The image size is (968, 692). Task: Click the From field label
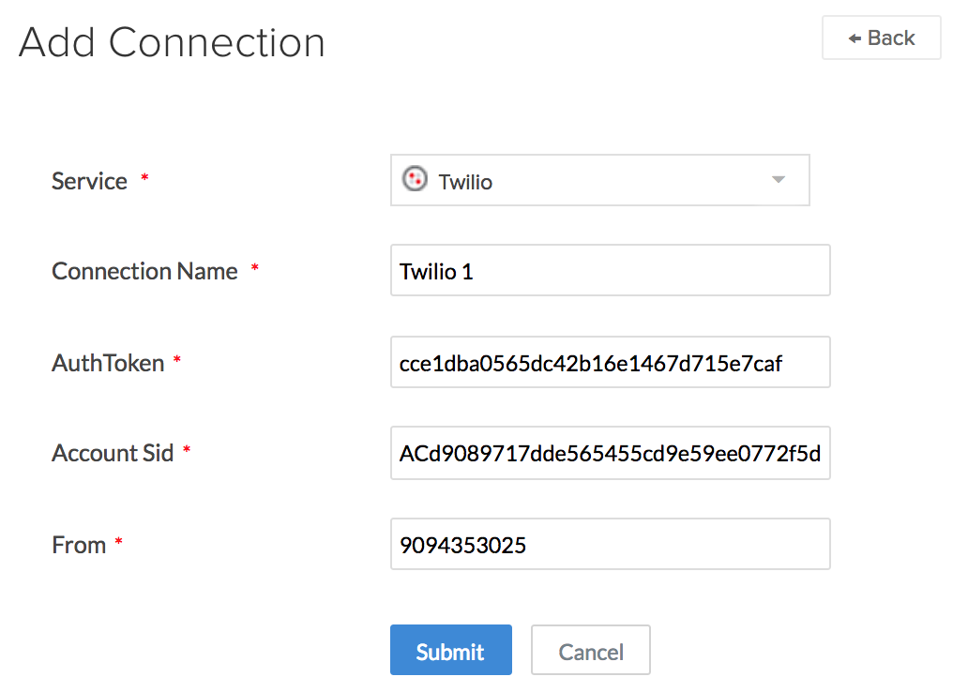(x=79, y=545)
